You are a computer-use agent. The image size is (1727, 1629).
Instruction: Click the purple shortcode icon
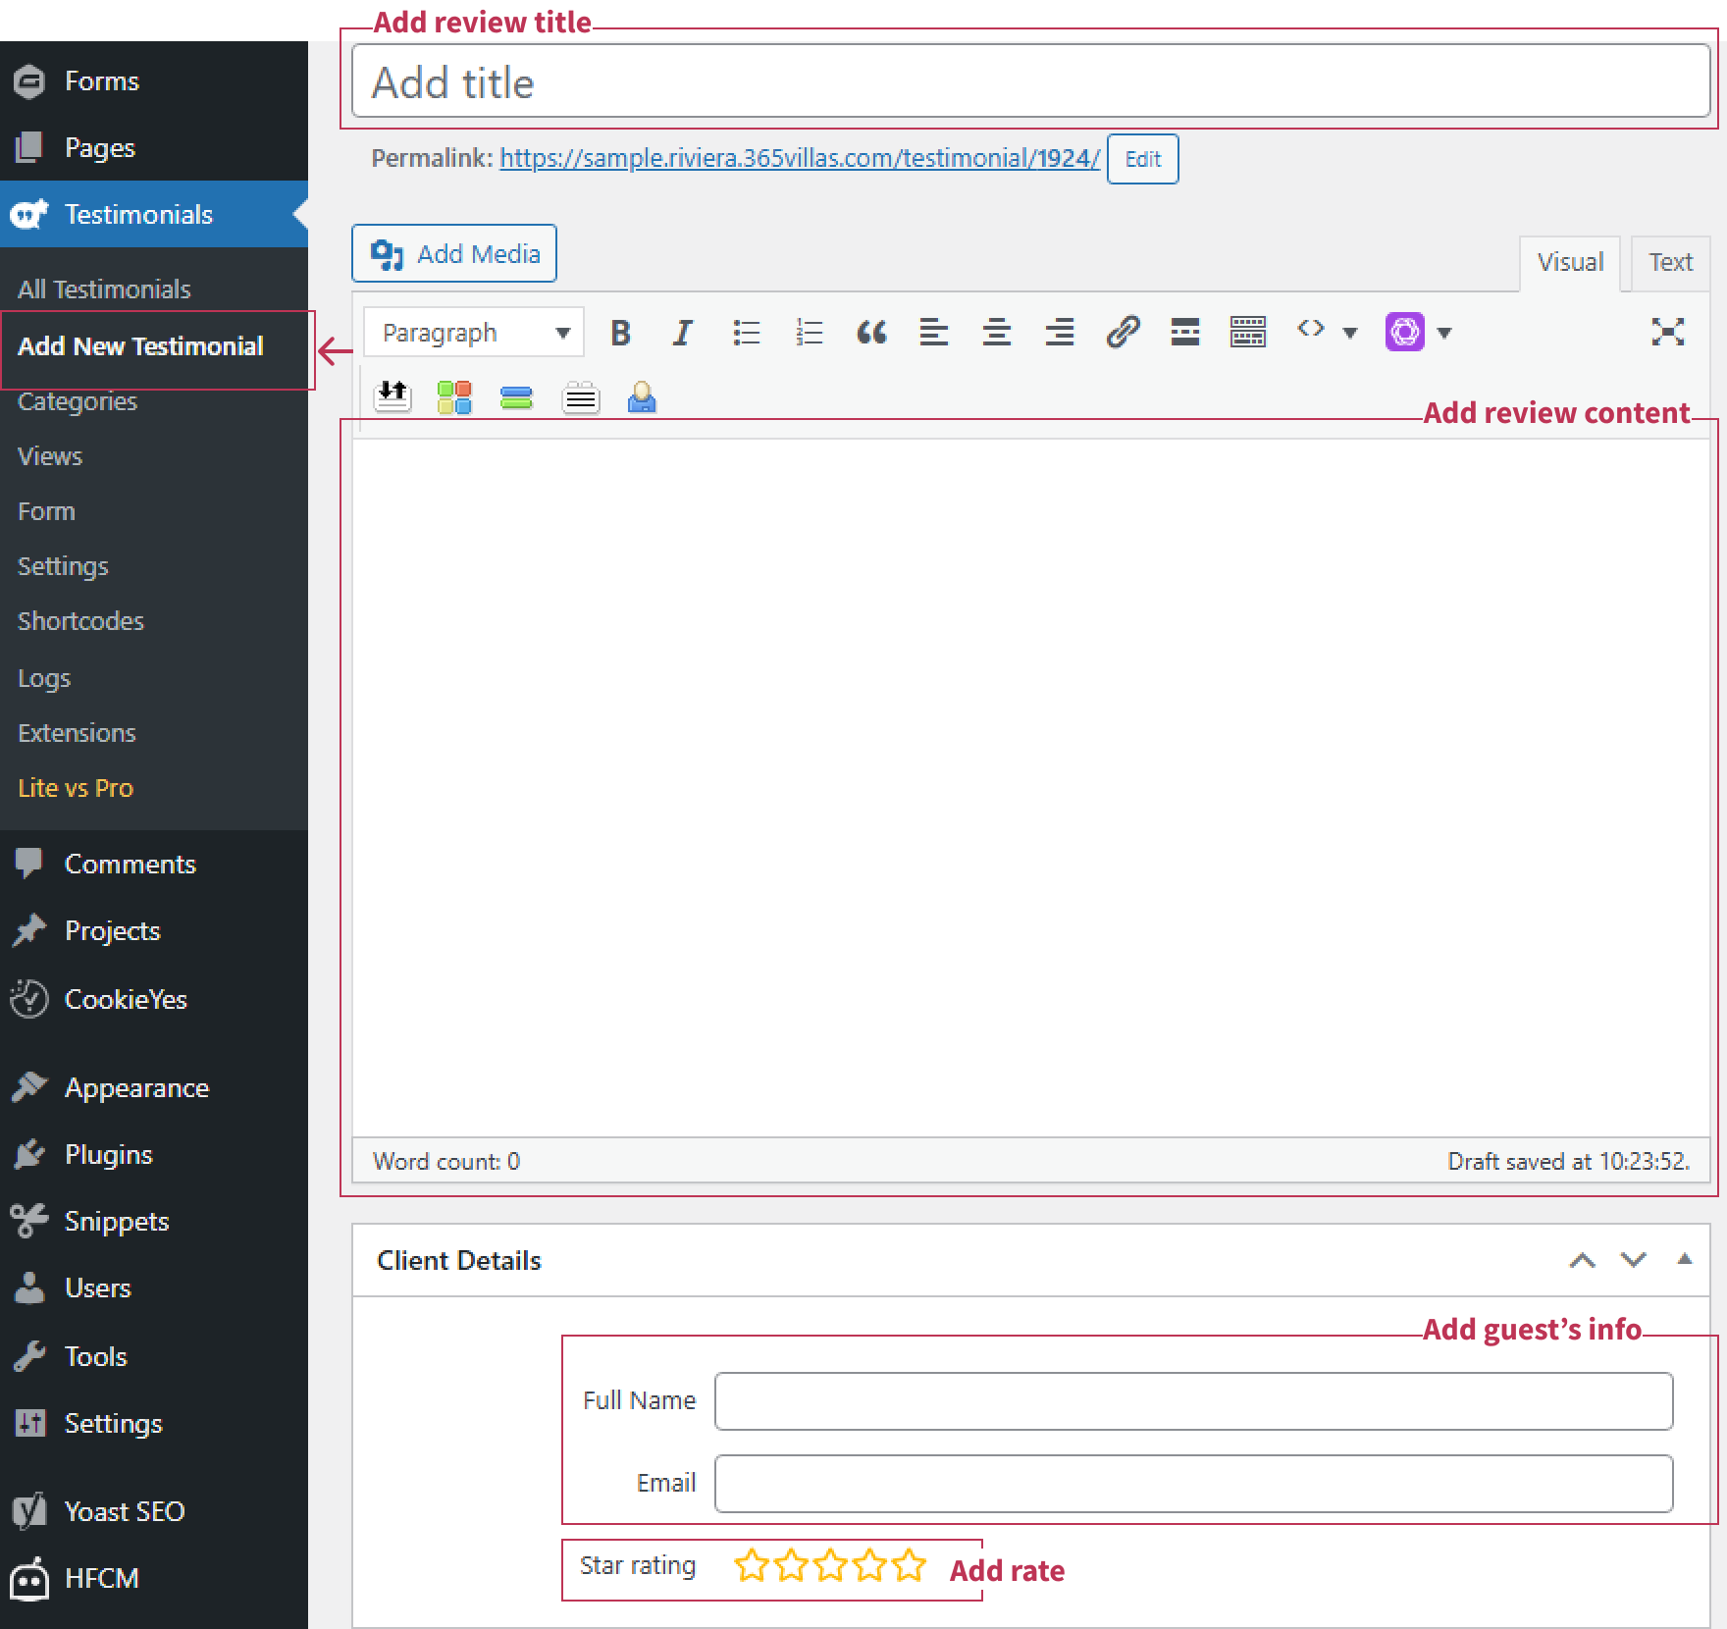[x=1405, y=332]
